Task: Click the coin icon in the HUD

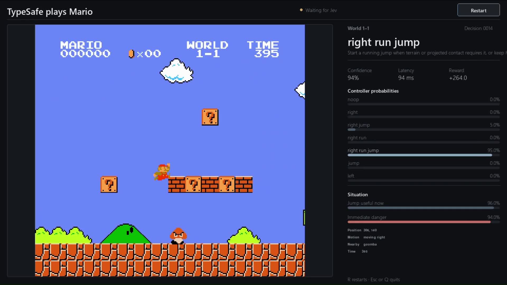Action: [x=131, y=54]
